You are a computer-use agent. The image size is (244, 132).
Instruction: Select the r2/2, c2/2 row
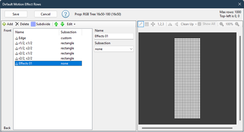pos(48,58)
